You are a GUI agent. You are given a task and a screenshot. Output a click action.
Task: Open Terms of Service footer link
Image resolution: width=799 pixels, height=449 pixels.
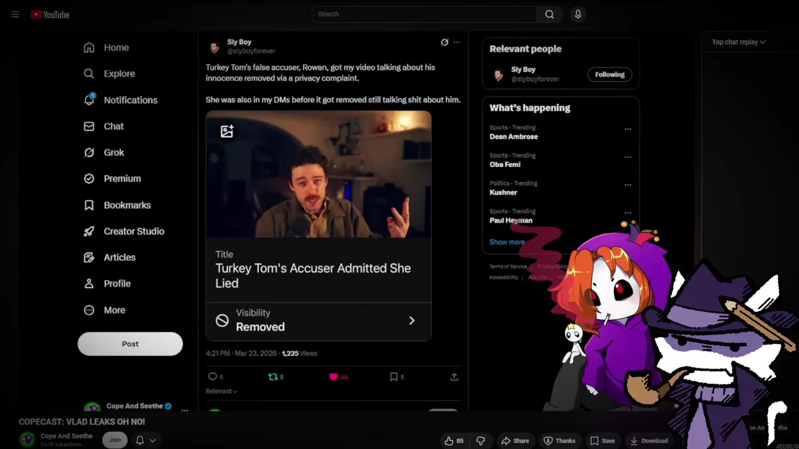pyautogui.click(x=507, y=267)
